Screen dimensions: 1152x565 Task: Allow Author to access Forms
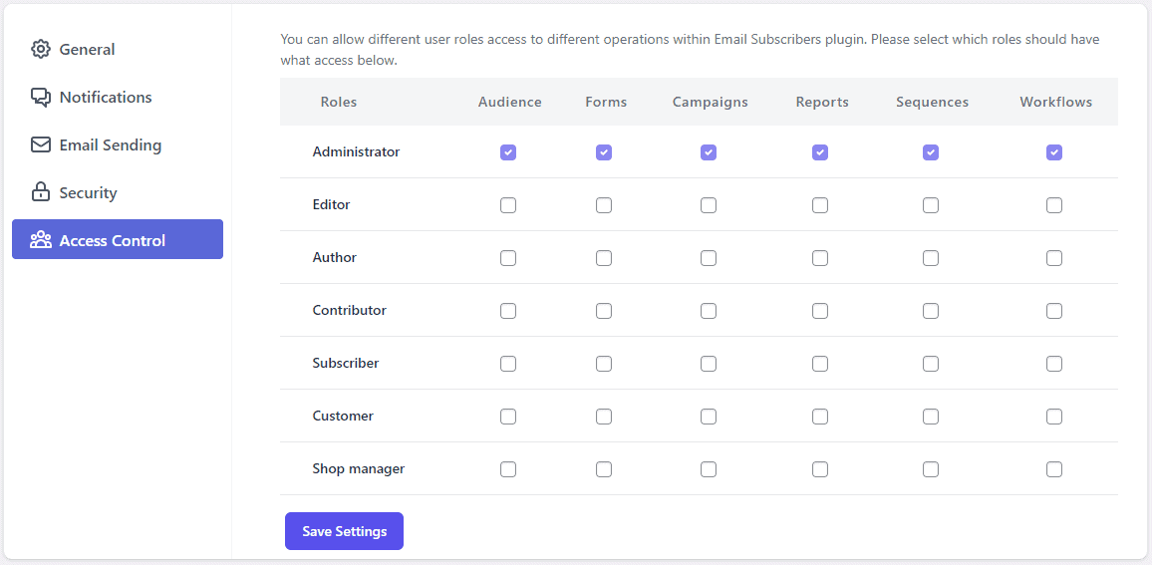604,258
